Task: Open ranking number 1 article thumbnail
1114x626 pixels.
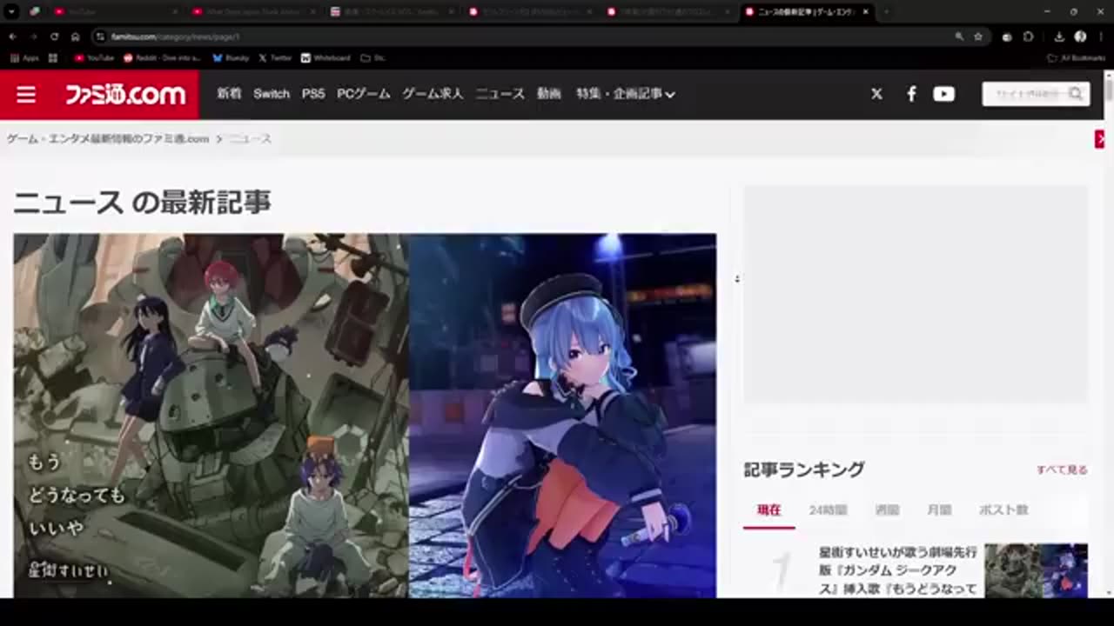Action: (x=1037, y=570)
